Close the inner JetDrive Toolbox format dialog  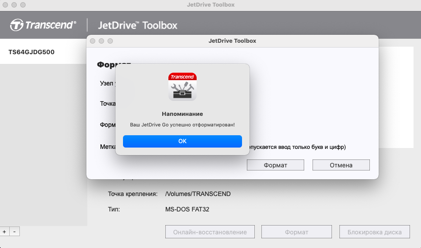pyautogui.click(x=93, y=41)
